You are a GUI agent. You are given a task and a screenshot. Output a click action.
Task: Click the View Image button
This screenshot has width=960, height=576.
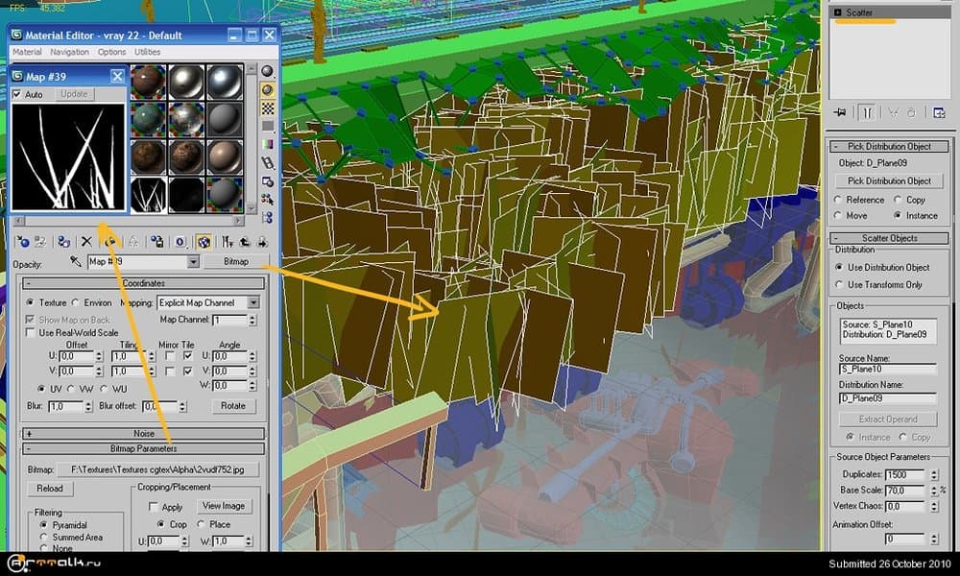[224, 506]
